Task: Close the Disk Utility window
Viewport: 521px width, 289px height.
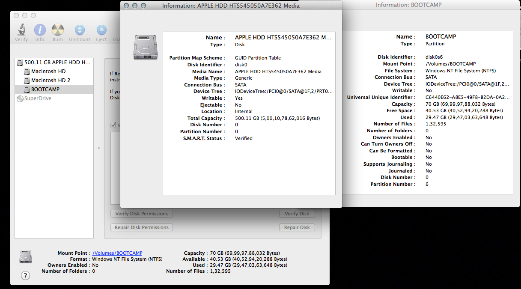Action: 17,15
